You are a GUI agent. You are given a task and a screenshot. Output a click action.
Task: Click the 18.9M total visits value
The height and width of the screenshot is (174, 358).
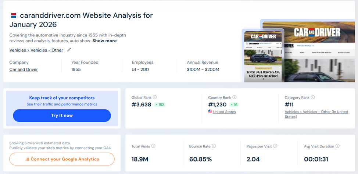[140, 159]
